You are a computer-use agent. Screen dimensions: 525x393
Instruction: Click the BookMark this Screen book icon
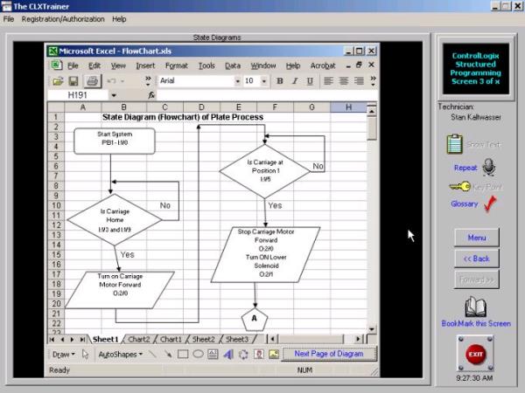coord(475,307)
